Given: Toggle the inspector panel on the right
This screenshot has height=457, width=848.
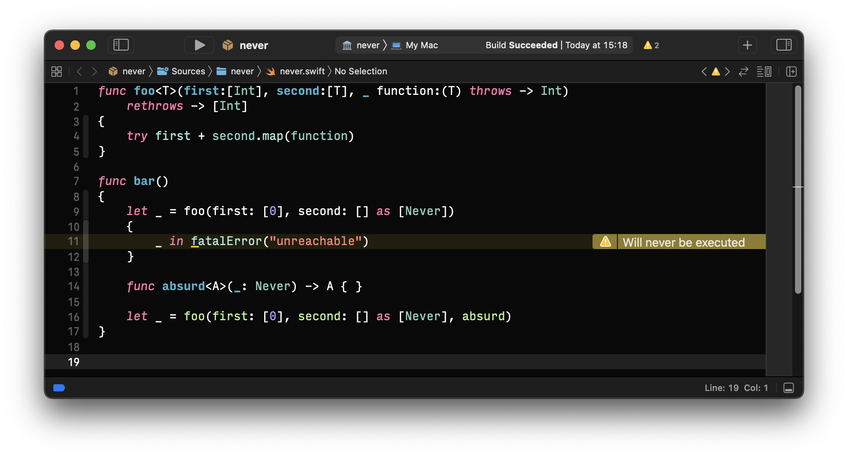Looking at the screenshot, I should 784,45.
